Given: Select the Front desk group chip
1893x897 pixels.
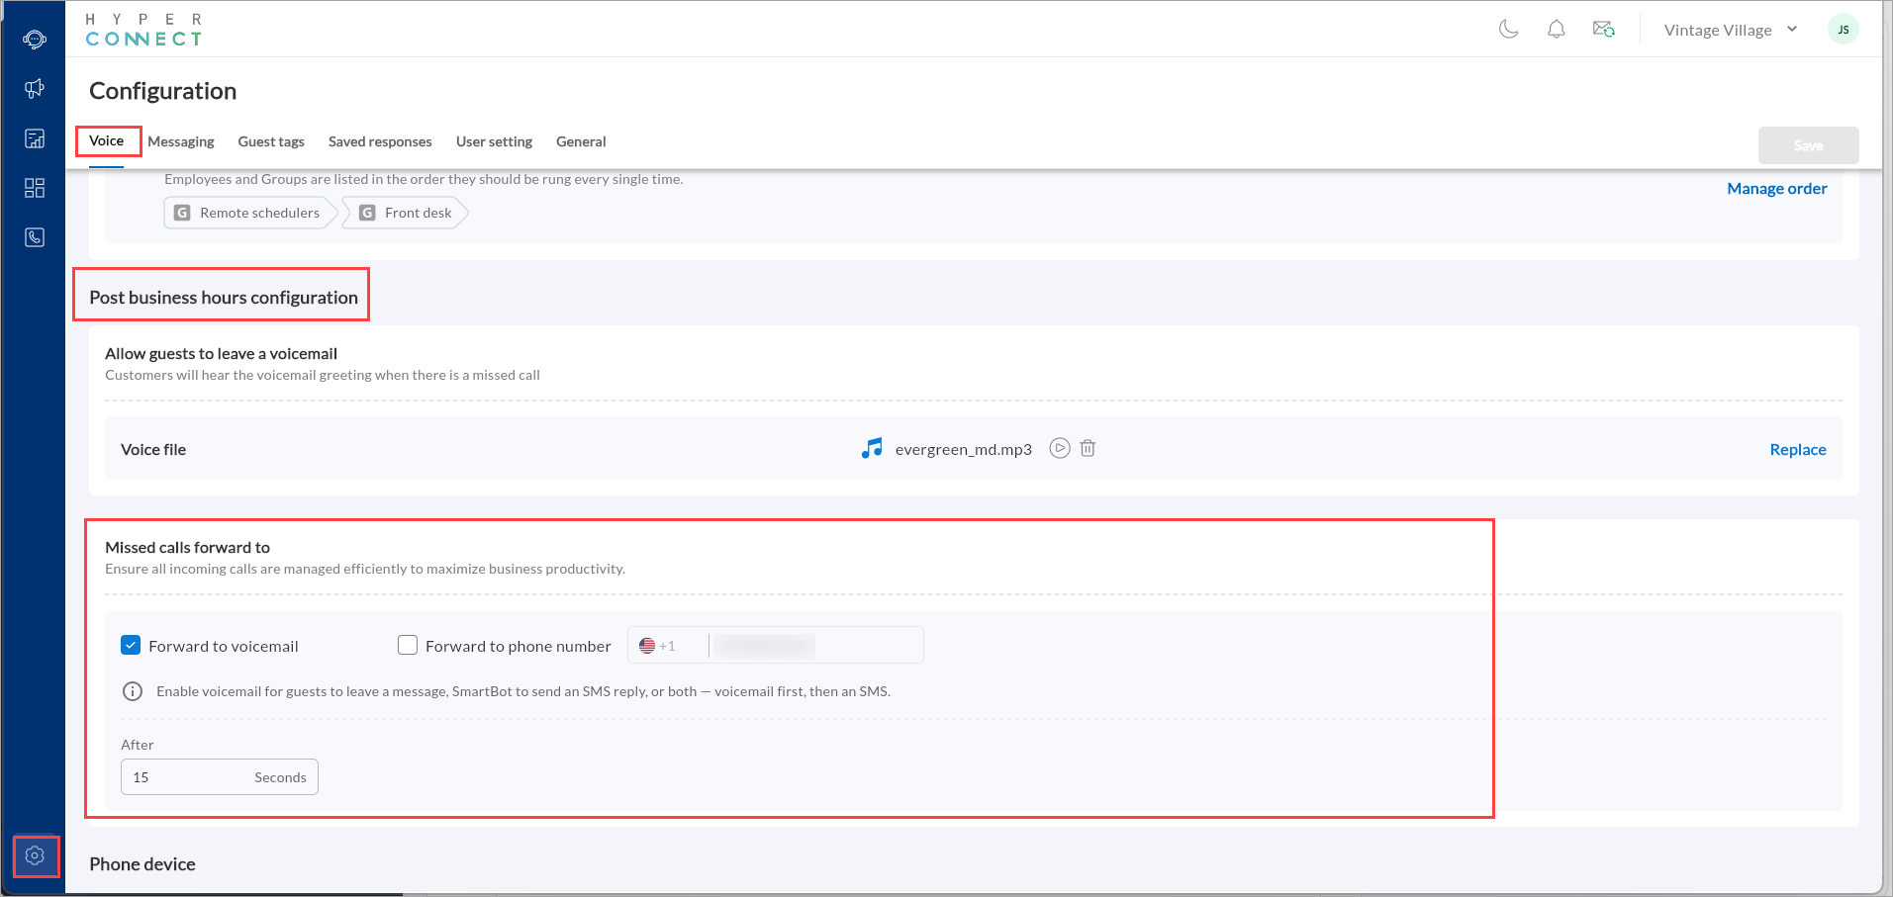Looking at the screenshot, I should click(x=406, y=213).
